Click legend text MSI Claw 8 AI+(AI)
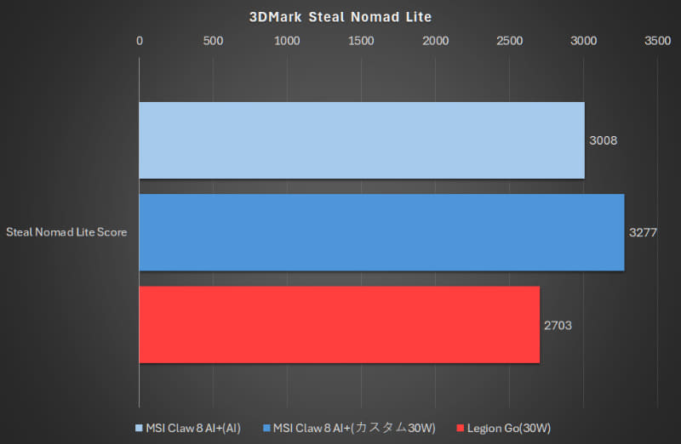The image size is (681, 444). point(193,429)
